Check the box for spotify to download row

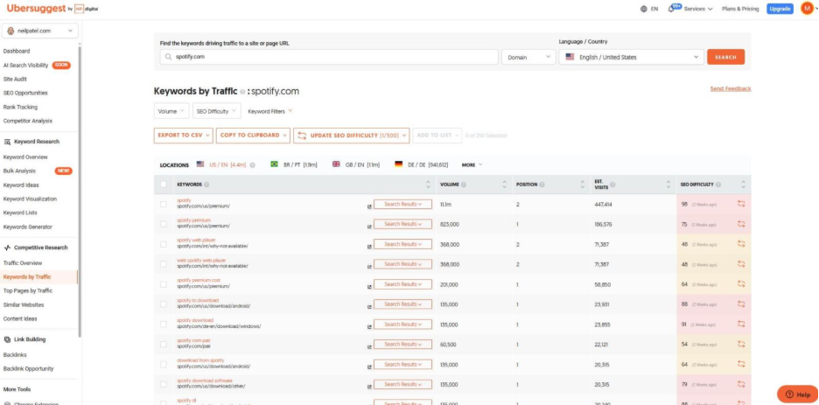[x=164, y=304]
